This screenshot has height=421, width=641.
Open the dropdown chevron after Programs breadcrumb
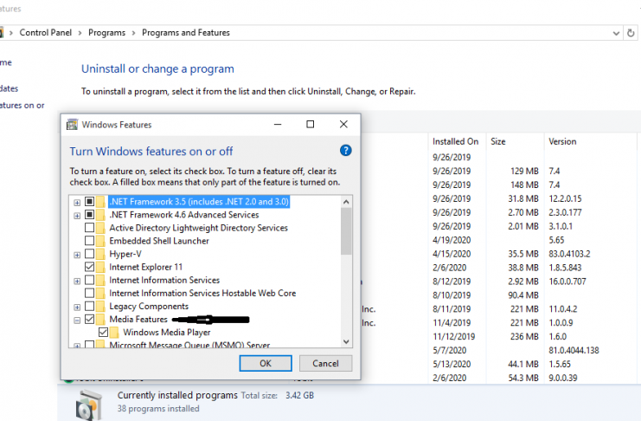click(x=133, y=33)
